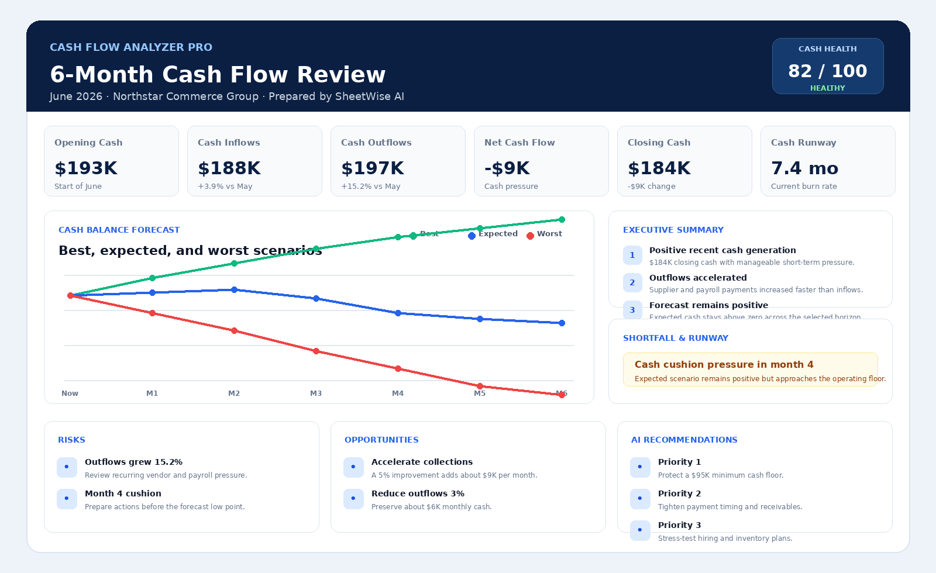Click the Expected line endpoint at M6
This screenshot has width=936, height=573.
coord(562,323)
